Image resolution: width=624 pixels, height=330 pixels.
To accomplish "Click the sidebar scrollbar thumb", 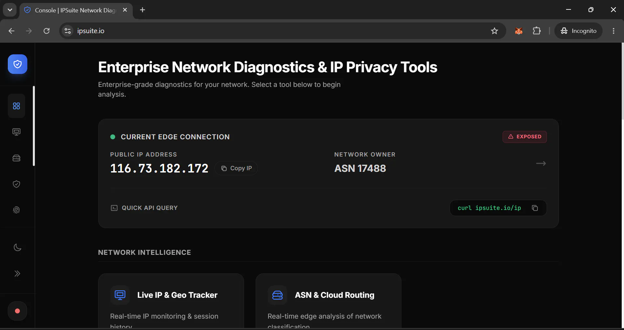I will pyautogui.click(x=34, y=126).
